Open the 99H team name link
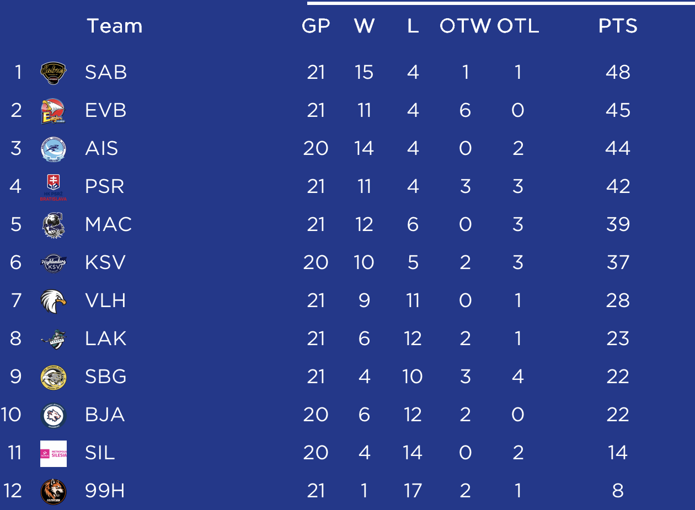This screenshot has width=695, height=510. point(105,491)
